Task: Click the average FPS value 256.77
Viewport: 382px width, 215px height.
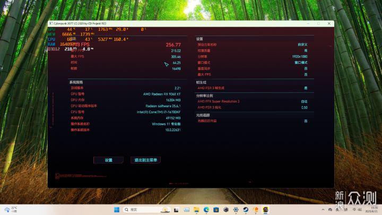Action: (x=173, y=45)
